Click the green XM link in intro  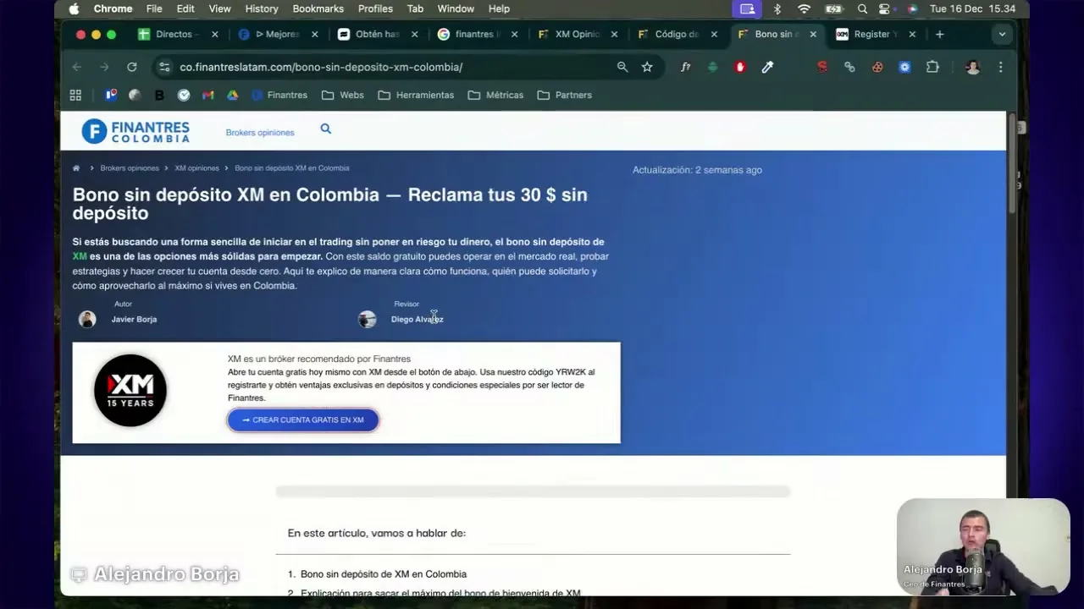80,256
